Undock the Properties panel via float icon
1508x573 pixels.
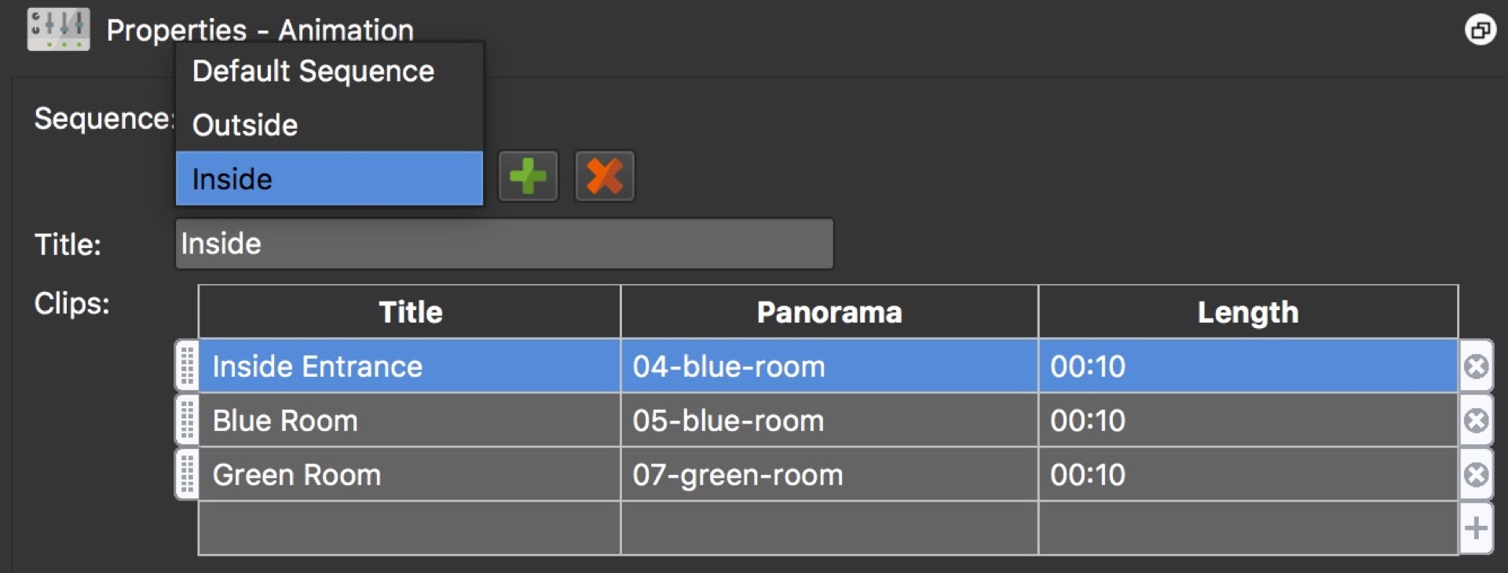click(x=1481, y=31)
